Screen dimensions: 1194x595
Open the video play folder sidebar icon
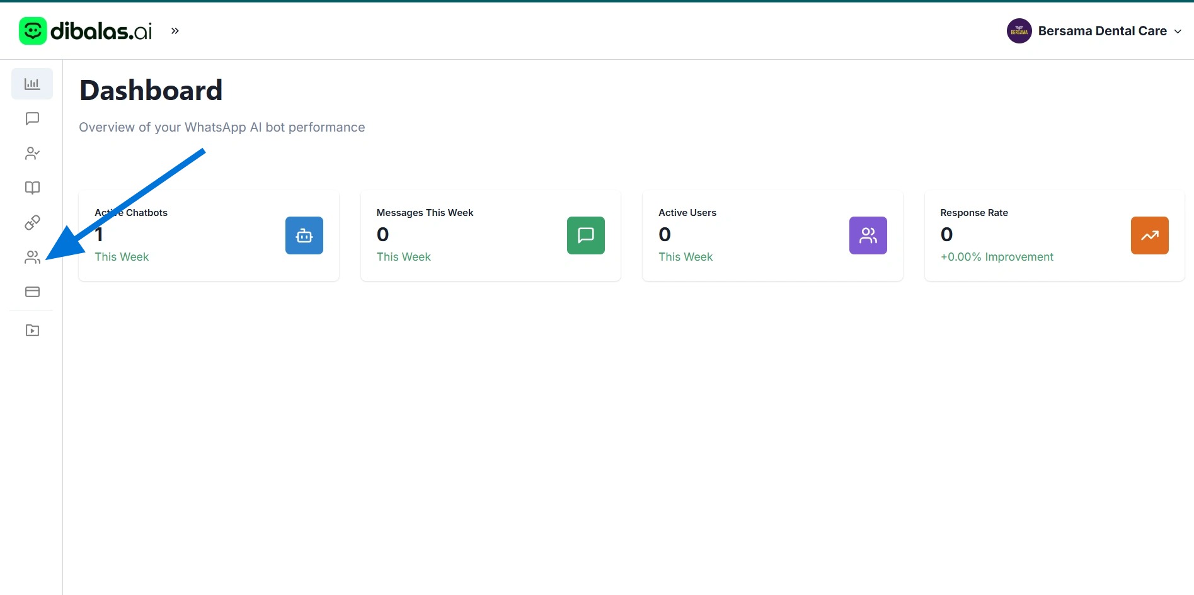click(32, 330)
